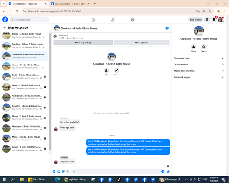Open Windows Start menu
Viewport: 229px width, 183px height.
click(4, 179)
